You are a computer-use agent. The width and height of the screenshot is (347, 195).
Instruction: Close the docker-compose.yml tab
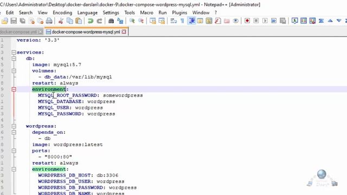click(40, 32)
